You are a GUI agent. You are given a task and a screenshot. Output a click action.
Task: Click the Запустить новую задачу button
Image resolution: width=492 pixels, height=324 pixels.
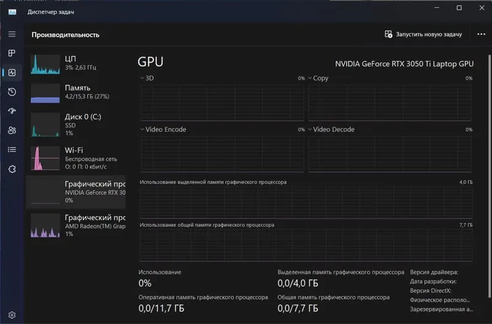pos(423,34)
